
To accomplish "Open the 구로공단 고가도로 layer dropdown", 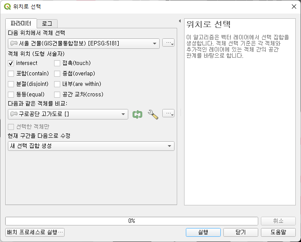I will [68, 114].
